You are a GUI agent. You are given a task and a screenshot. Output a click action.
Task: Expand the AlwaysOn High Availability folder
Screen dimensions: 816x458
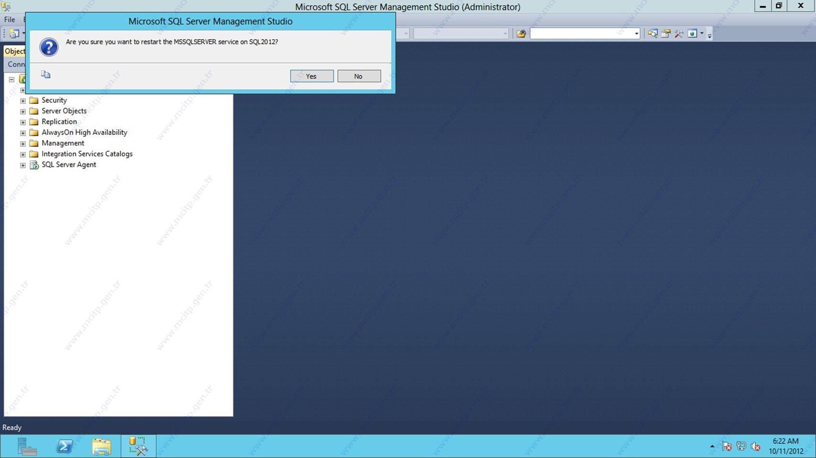(x=22, y=133)
